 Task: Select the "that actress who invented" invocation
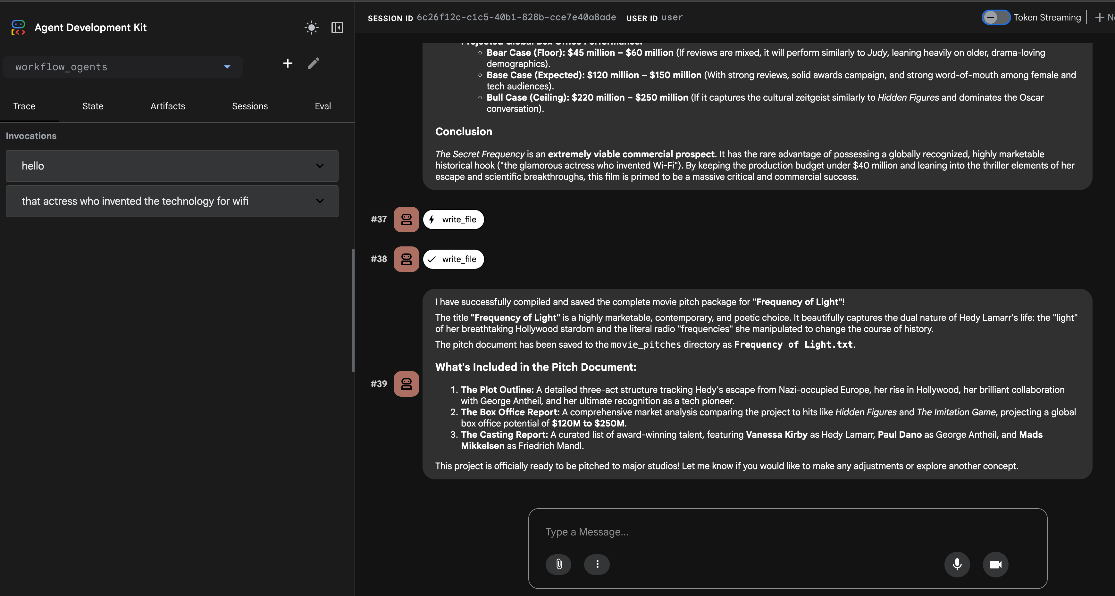(172, 201)
